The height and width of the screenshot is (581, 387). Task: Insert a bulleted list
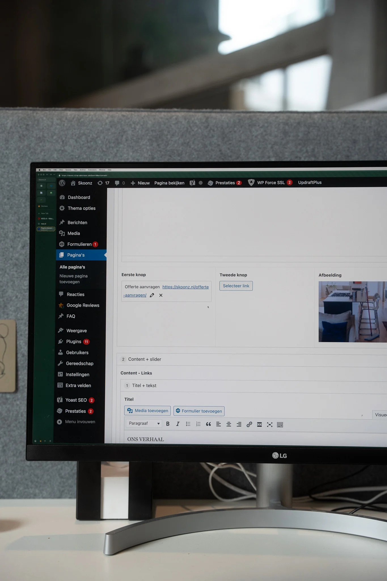tap(188, 424)
